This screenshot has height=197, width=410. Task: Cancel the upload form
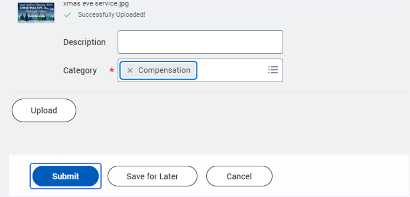[239, 176]
